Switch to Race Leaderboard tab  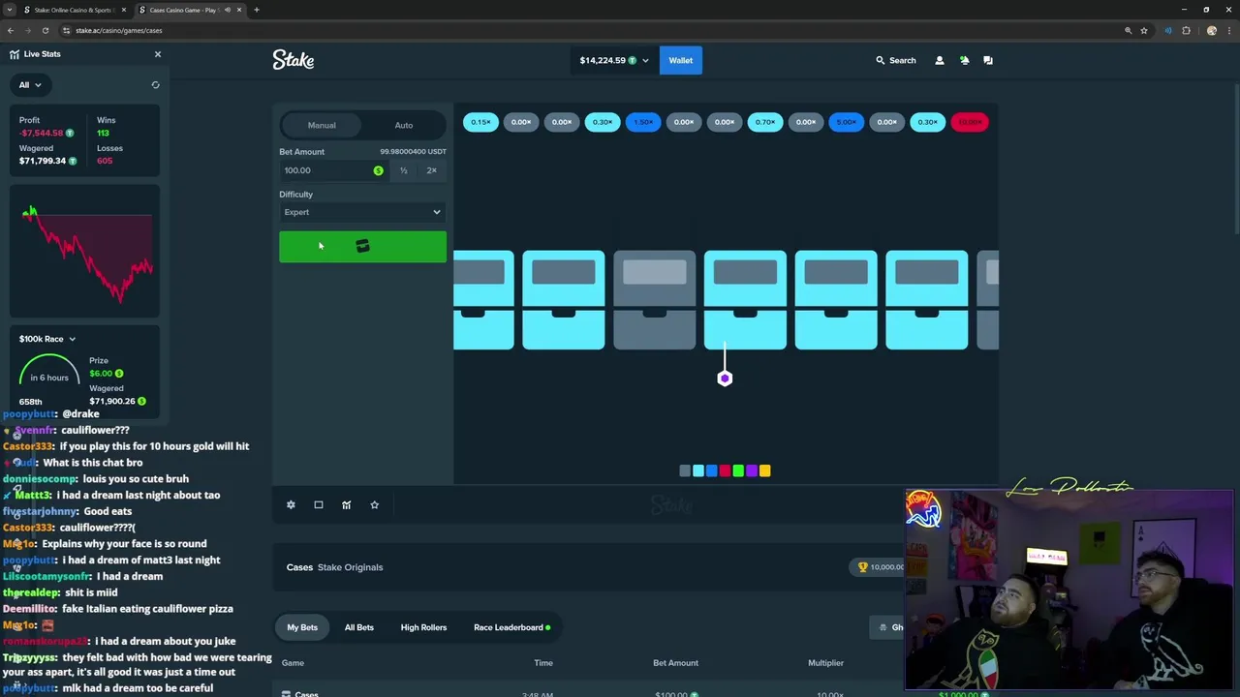[511, 627]
